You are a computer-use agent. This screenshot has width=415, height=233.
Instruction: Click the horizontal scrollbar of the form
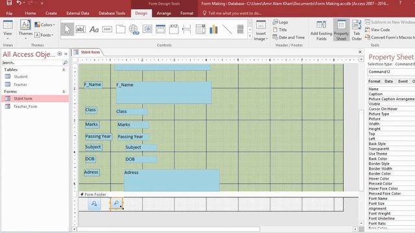(169, 229)
